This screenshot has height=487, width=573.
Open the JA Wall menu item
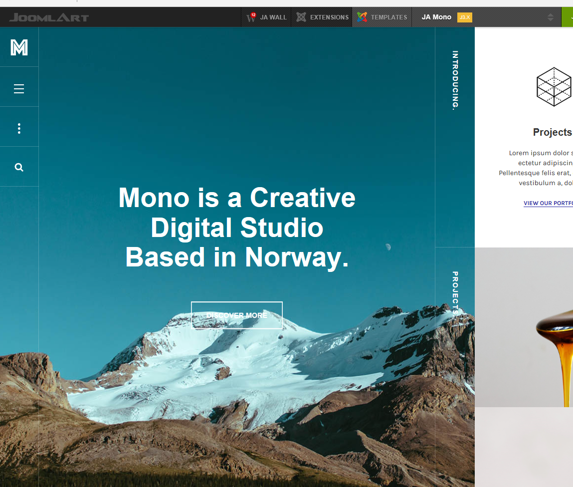click(273, 17)
